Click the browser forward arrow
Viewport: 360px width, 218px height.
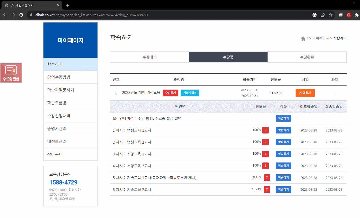[13, 15]
